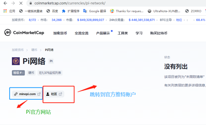206x125 pixels.
Task: Go back using the browser back arrow
Action: [5, 3]
